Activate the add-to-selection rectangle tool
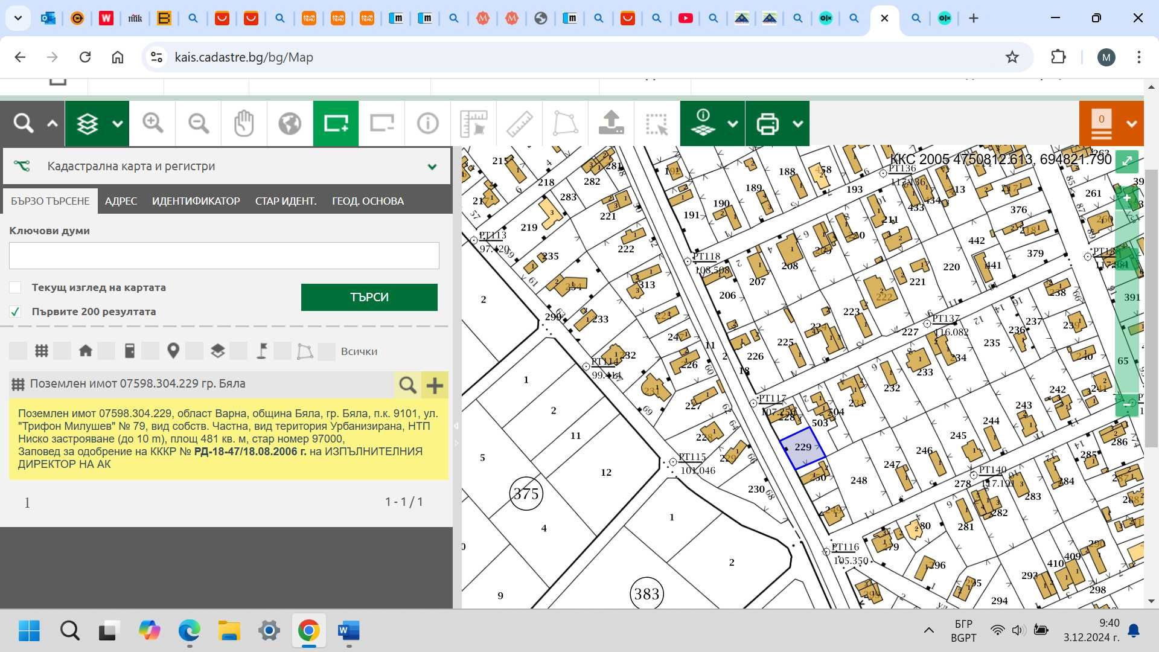The width and height of the screenshot is (1159, 652). pos(336,124)
